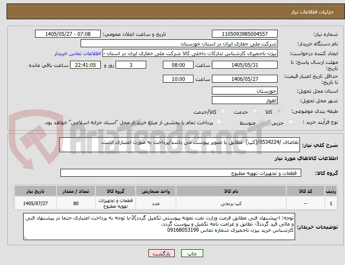Click the general need description text area
The width and height of the screenshot is (345, 265).
click(x=180, y=145)
